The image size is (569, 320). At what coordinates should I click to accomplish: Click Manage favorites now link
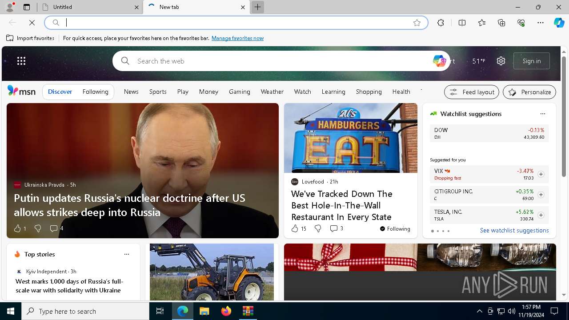point(237,38)
